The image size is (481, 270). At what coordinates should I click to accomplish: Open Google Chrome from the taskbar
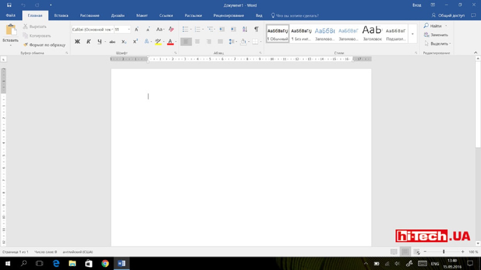point(105,263)
